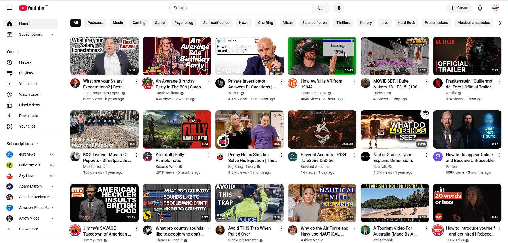Select the Gaming category chip
508x243 pixels.
(x=139, y=23)
